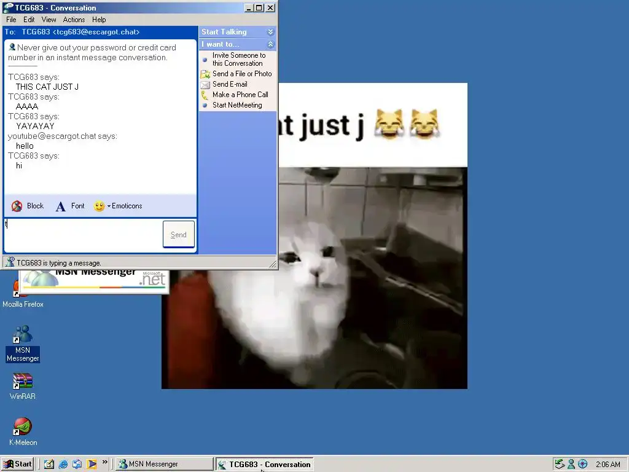The image size is (629, 472).
Task: Maximize the TCG683 conversation window
Action: pos(260,7)
